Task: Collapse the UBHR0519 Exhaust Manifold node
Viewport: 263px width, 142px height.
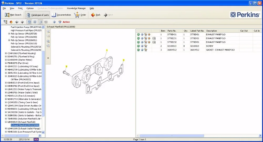Action: tap(6, 122)
